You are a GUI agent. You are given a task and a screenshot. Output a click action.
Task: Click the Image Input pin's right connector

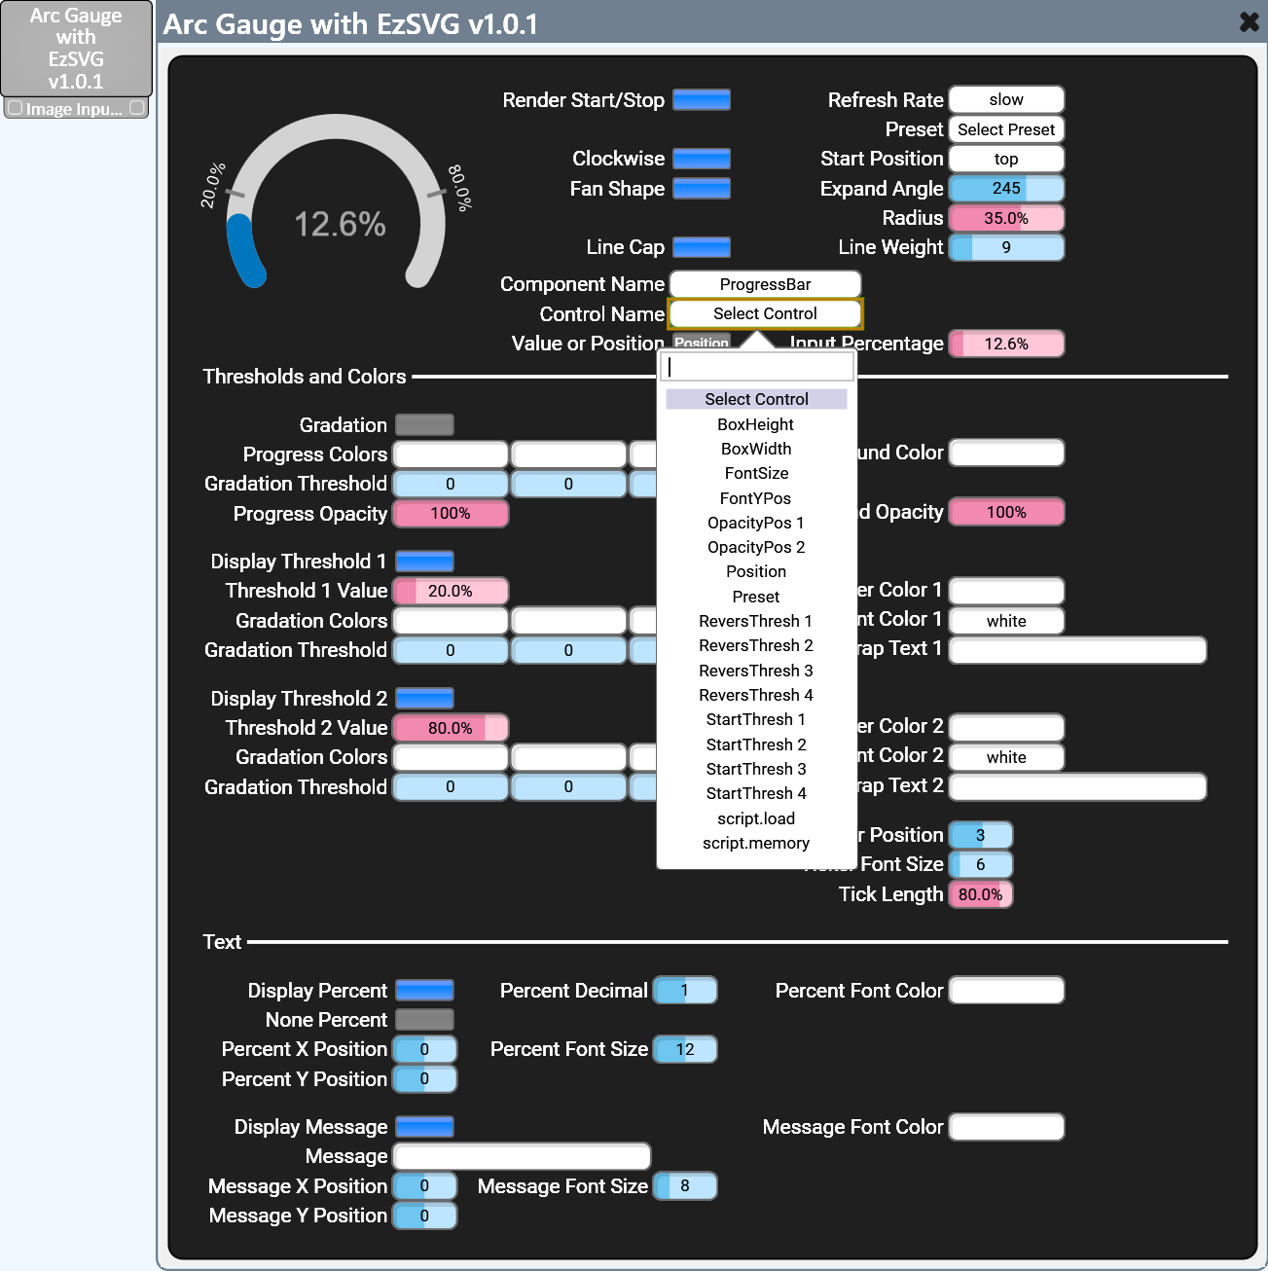click(137, 108)
